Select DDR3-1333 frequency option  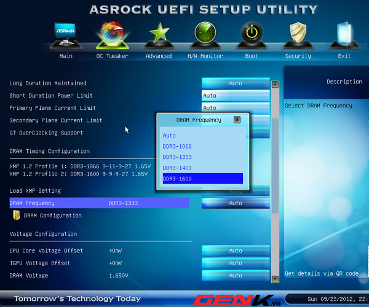177,157
